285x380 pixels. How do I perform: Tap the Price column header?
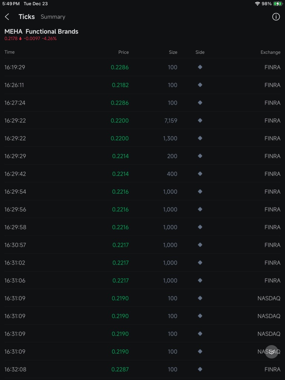(x=123, y=52)
